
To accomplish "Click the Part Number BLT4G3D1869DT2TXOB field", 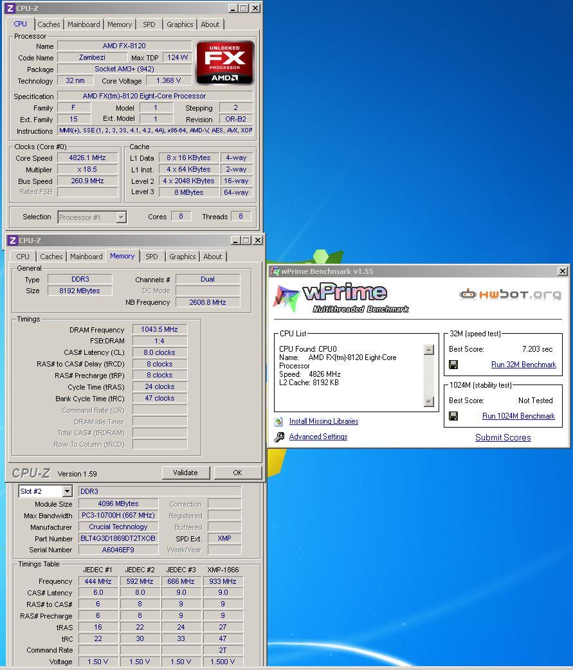I will (x=118, y=538).
